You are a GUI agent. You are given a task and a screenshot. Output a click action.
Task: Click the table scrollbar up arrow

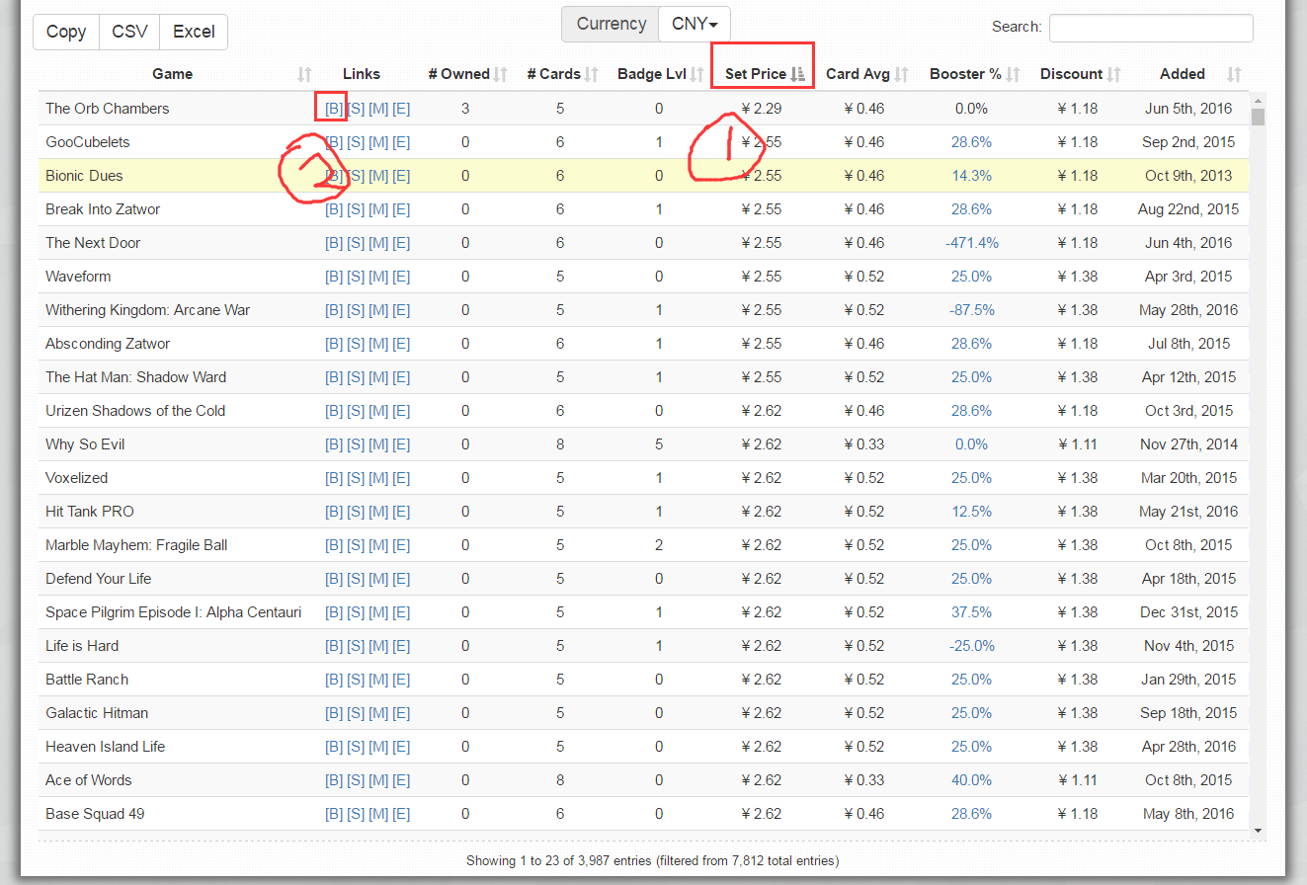click(x=1258, y=101)
